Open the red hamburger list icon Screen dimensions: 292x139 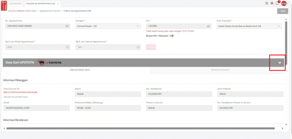click(272, 3)
